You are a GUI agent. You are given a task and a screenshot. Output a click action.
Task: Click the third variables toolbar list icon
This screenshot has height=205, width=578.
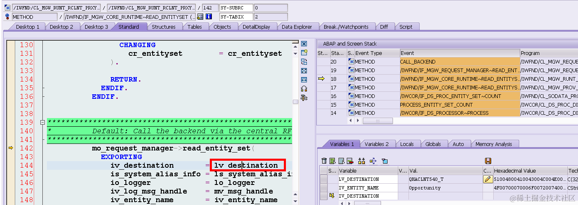click(x=341, y=161)
